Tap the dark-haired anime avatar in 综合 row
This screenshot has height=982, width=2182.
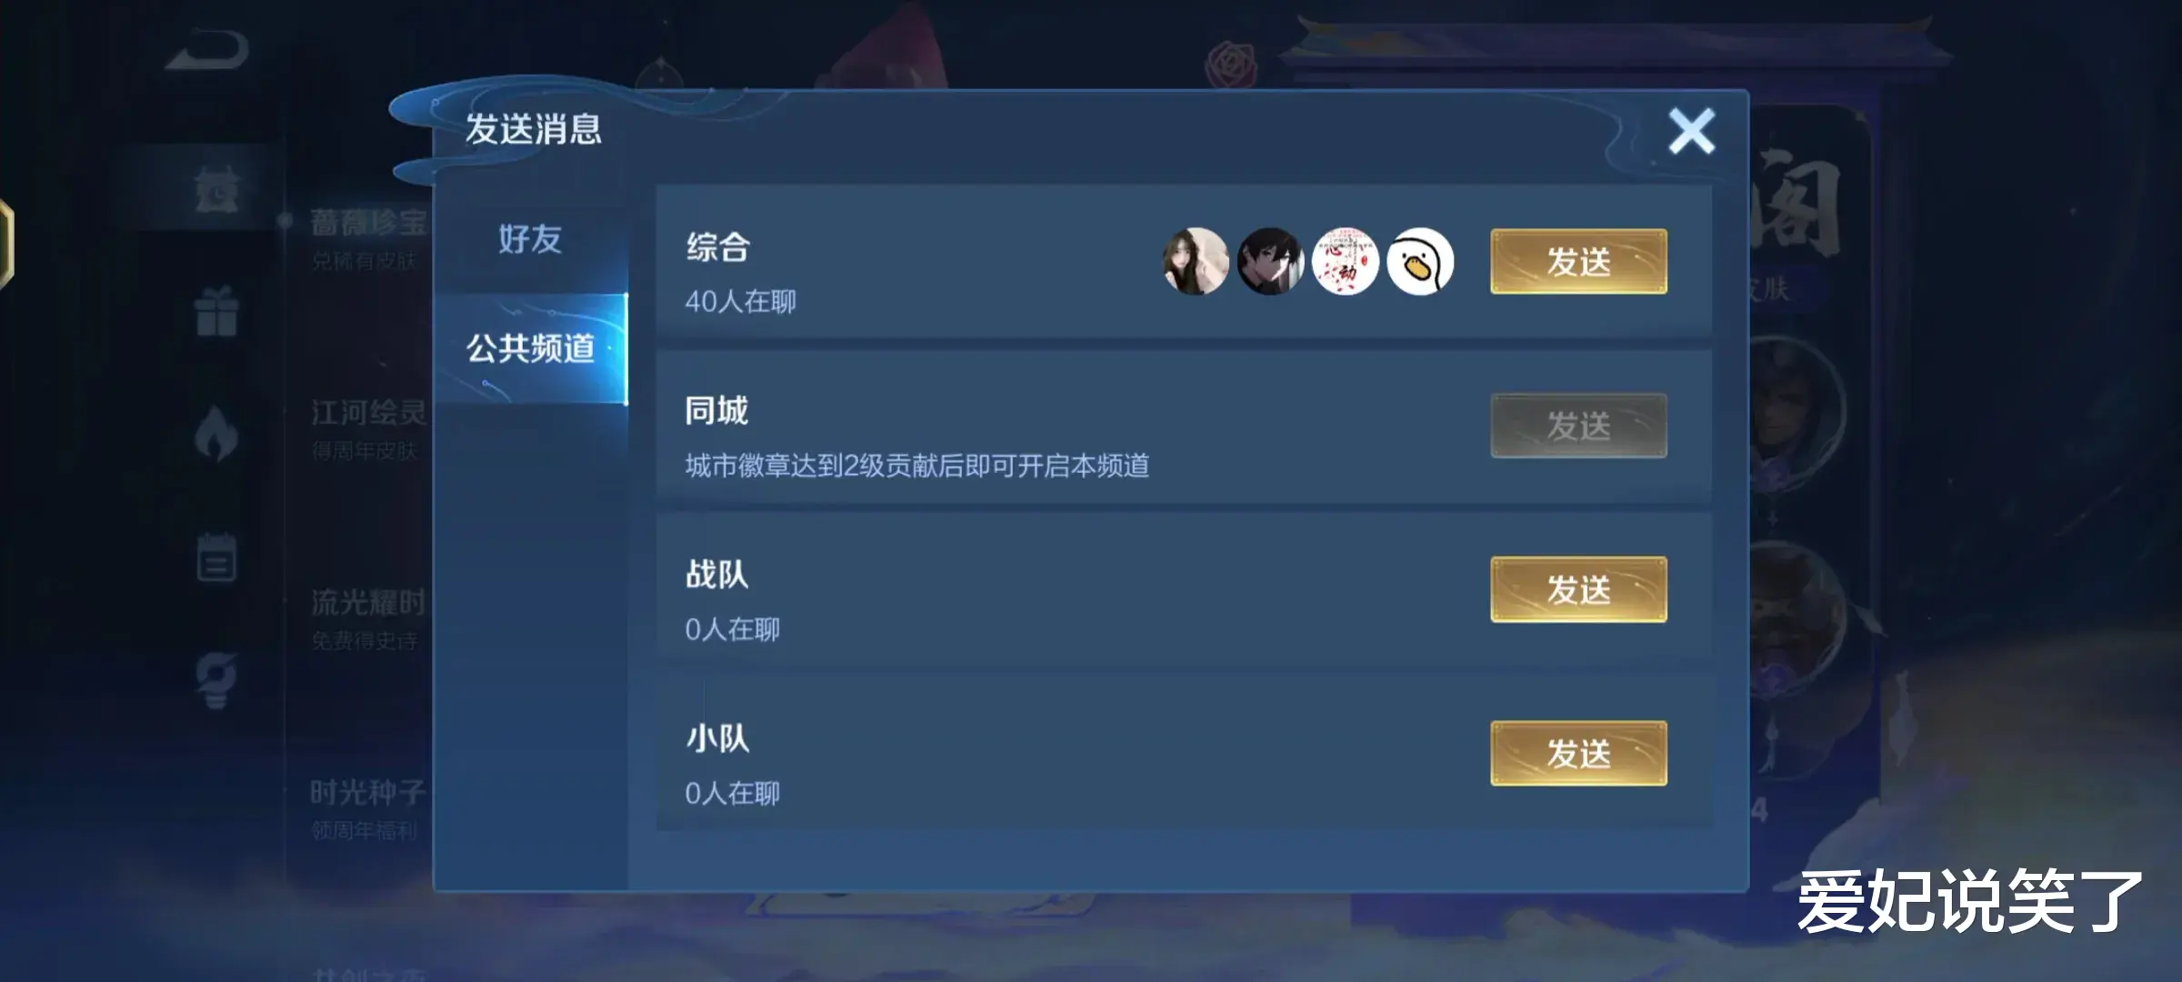(x=1270, y=262)
